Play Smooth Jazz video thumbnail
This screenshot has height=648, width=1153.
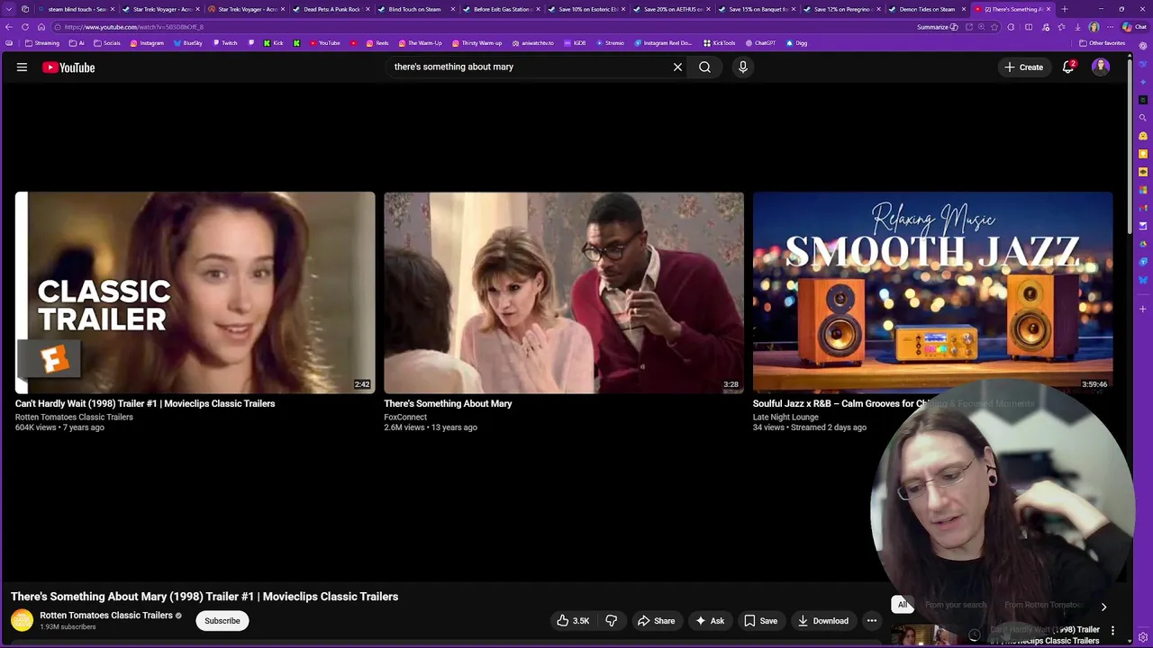(933, 292)
